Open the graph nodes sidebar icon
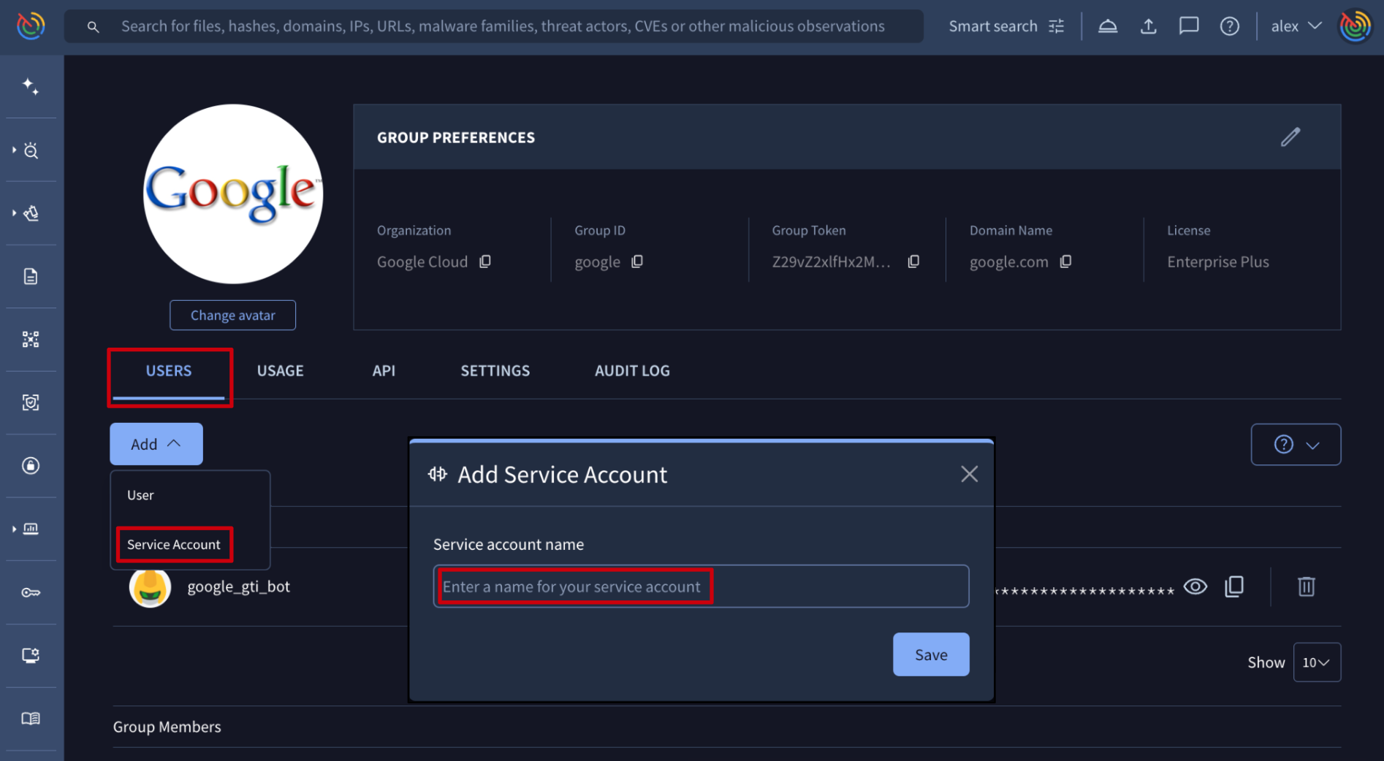 coord(31,339)
